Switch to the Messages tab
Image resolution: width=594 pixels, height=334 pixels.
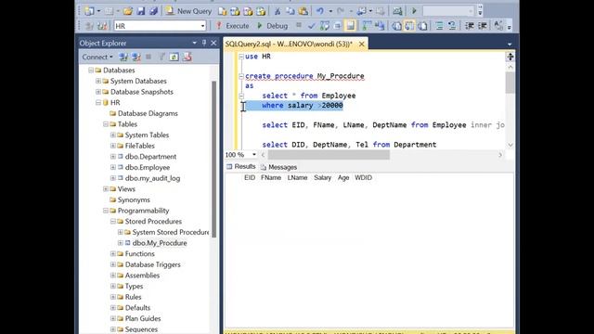click(x=278, y=167)
